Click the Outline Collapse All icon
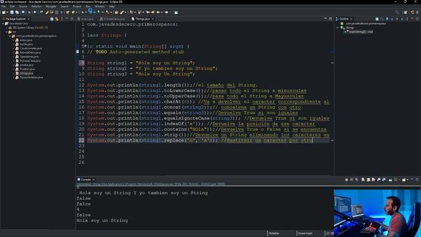 point(377,19)
